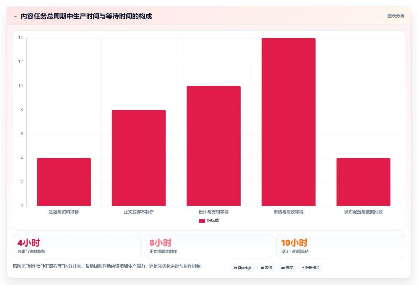418x285 pixels.
Task: Click the description text starting 该图把
Action: tap(108, 266)
